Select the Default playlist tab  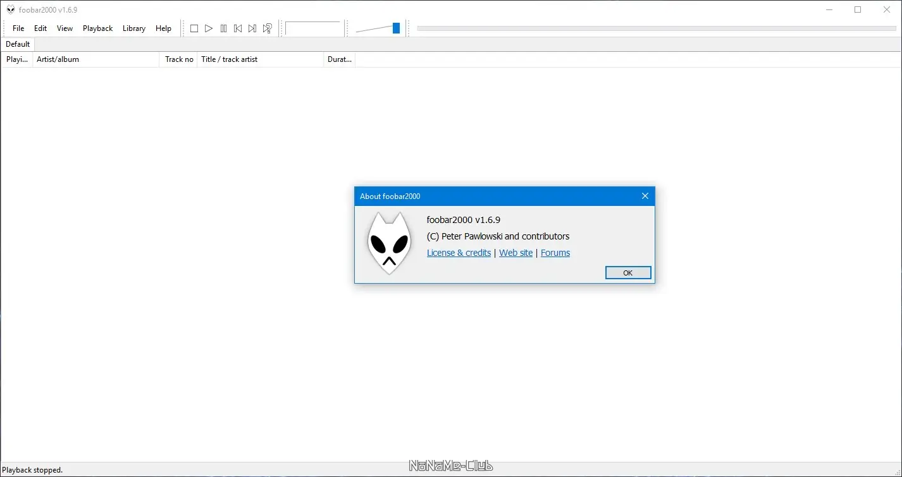click(x=18, y=44)
